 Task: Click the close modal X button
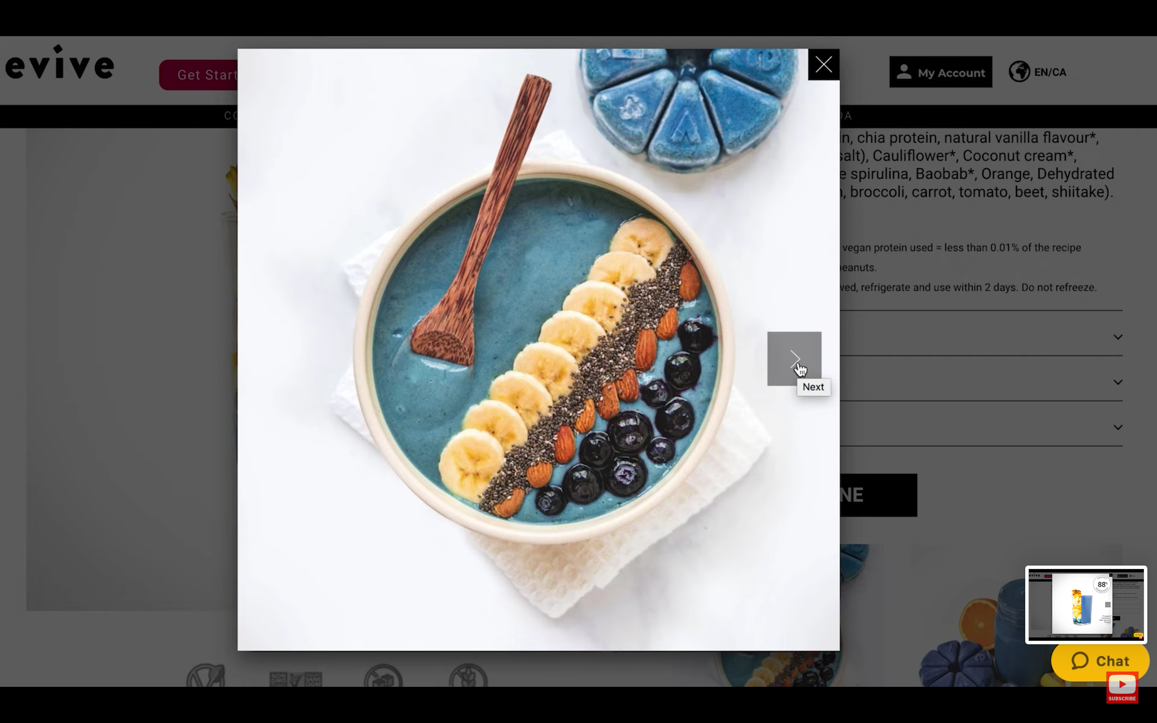click(x=823, y=64)
